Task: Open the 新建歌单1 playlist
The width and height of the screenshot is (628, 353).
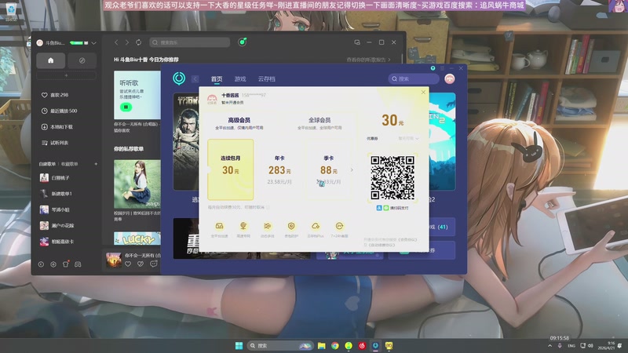Action: [x=56, y=194]
